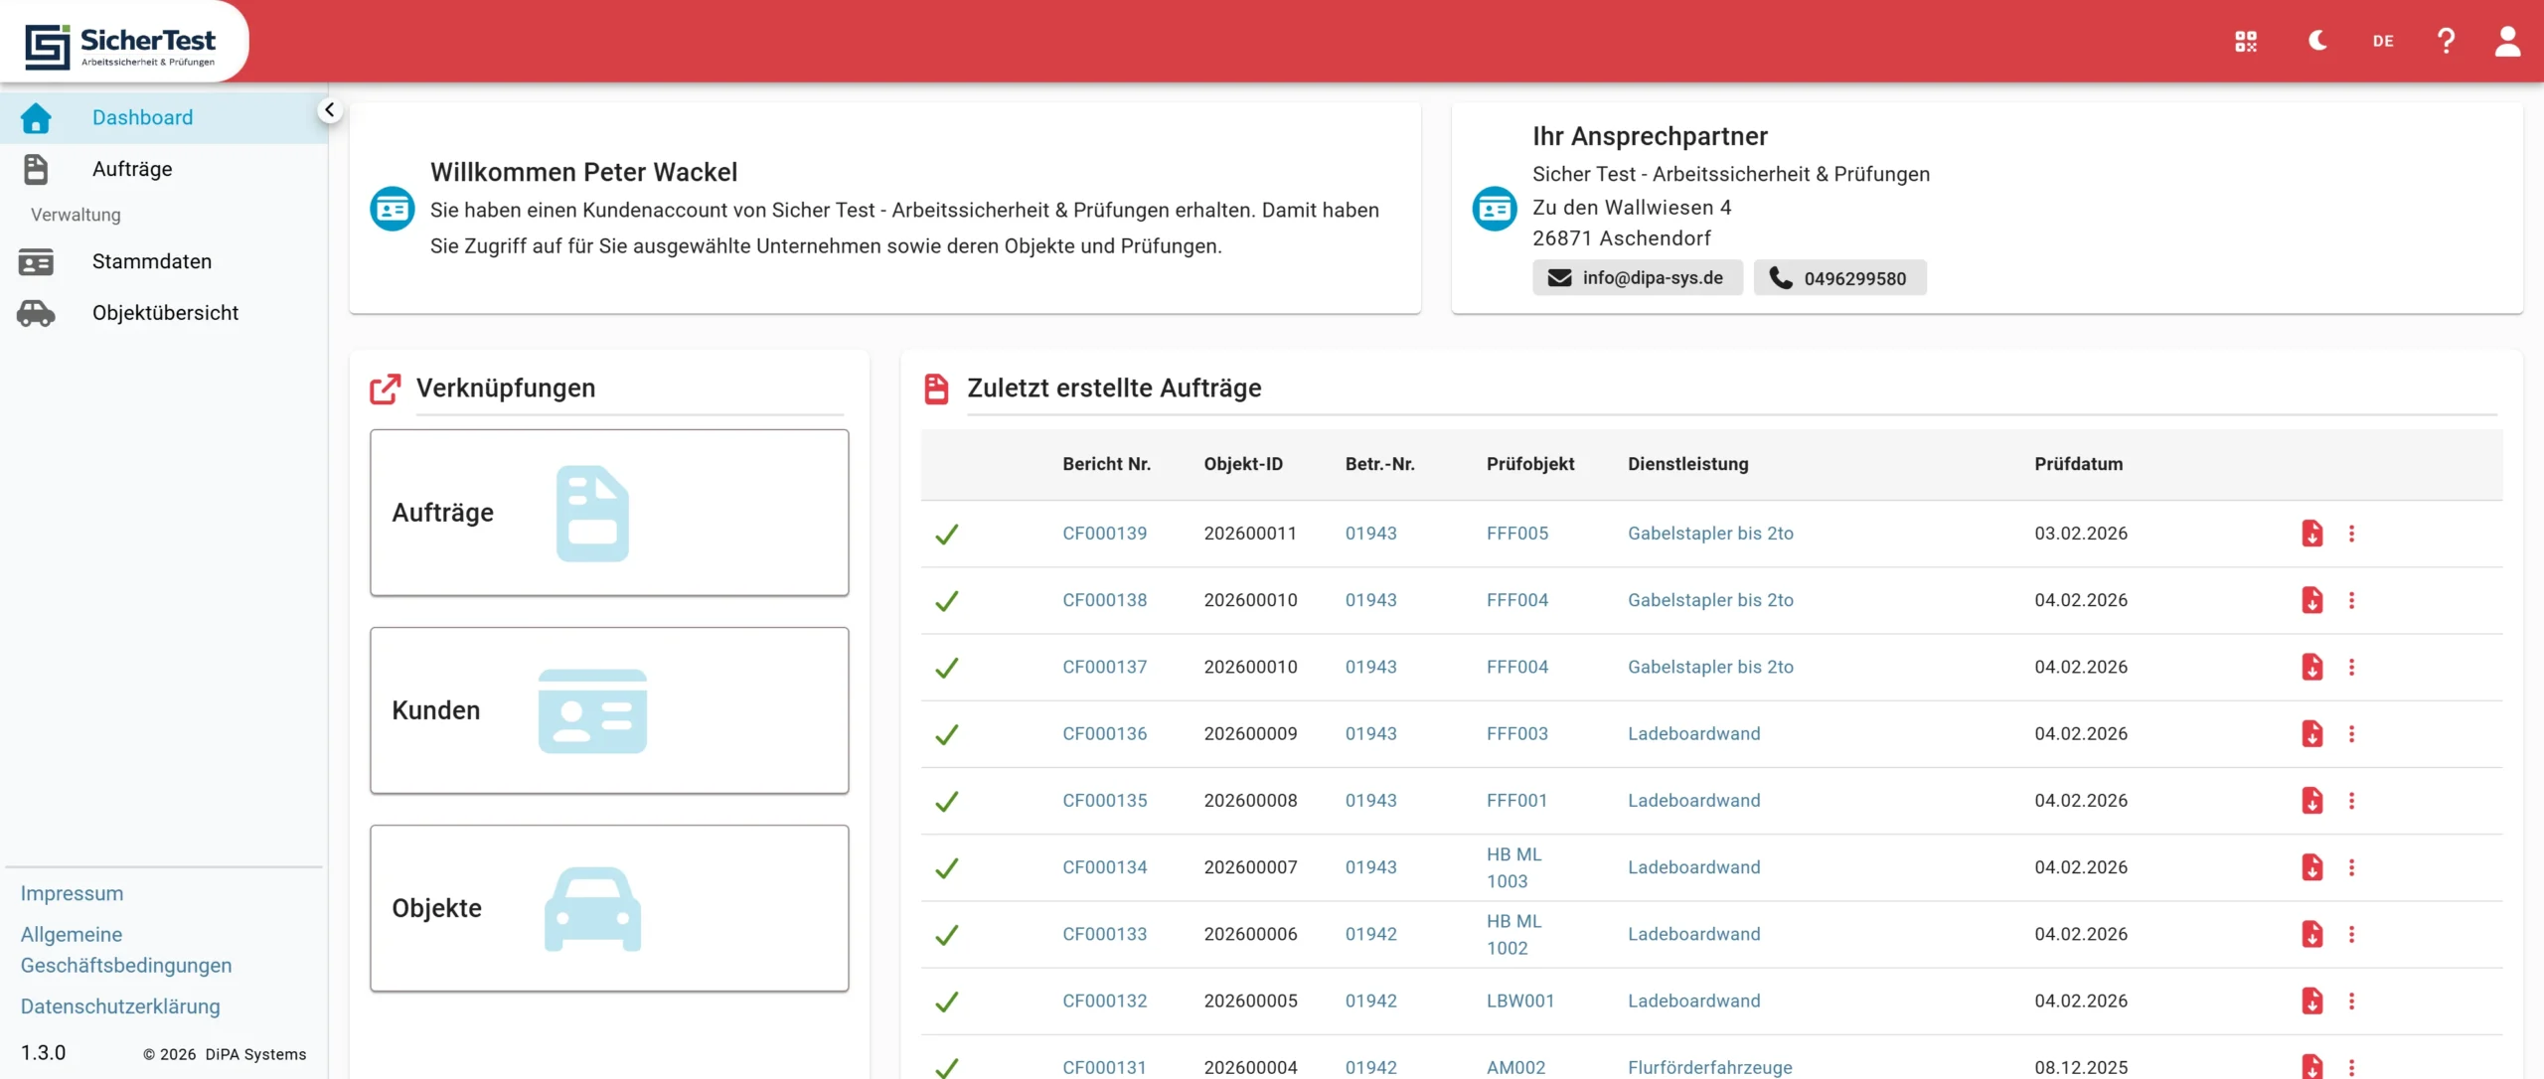Viewport: 2544px width, 1079px height.
Task: Open three-dot menu for CF000133
Action: [2351, 934]
